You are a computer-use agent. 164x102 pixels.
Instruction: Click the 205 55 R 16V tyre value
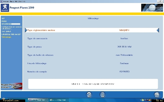pyautogui.click(x=124, y=47)
